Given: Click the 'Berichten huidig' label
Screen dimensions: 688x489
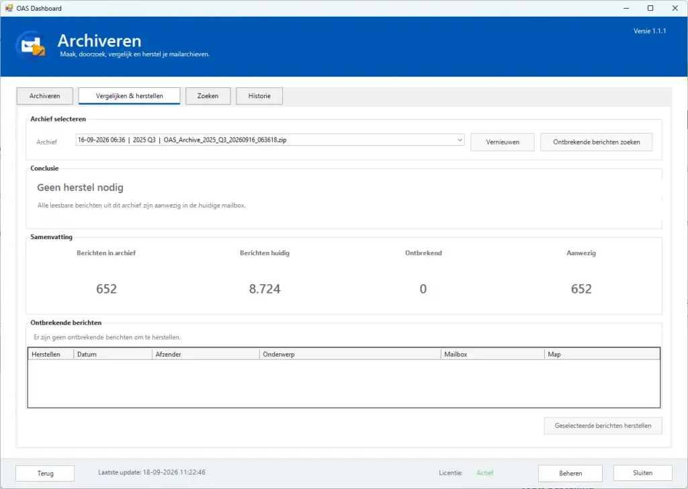Looking at the screenshot, I should pos(265,253).
